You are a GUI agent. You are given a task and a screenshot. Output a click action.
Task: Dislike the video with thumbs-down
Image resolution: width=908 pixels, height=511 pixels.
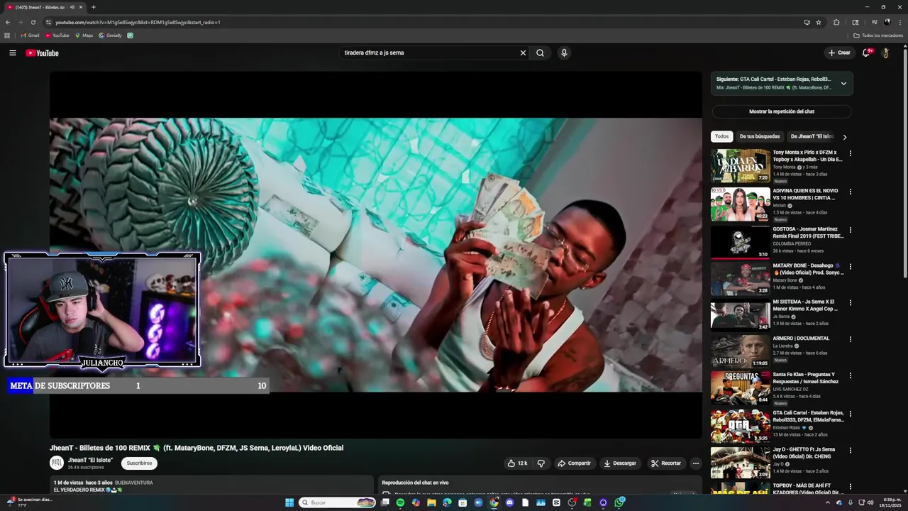[x=541, y=463]
